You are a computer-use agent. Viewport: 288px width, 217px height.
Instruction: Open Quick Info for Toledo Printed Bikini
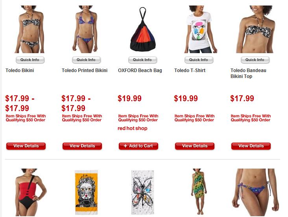[86, 60]
